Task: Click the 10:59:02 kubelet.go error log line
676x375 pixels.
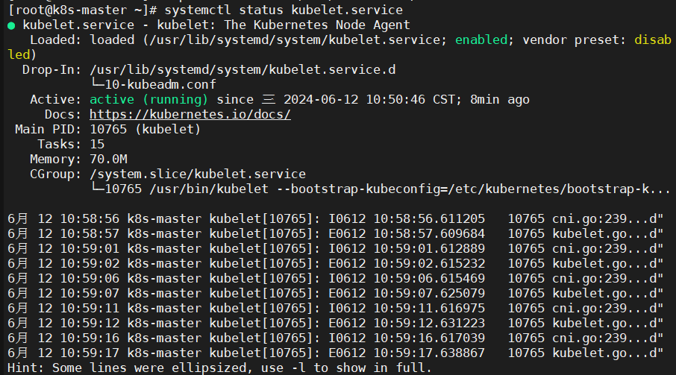Action: [x=336, y=264]
